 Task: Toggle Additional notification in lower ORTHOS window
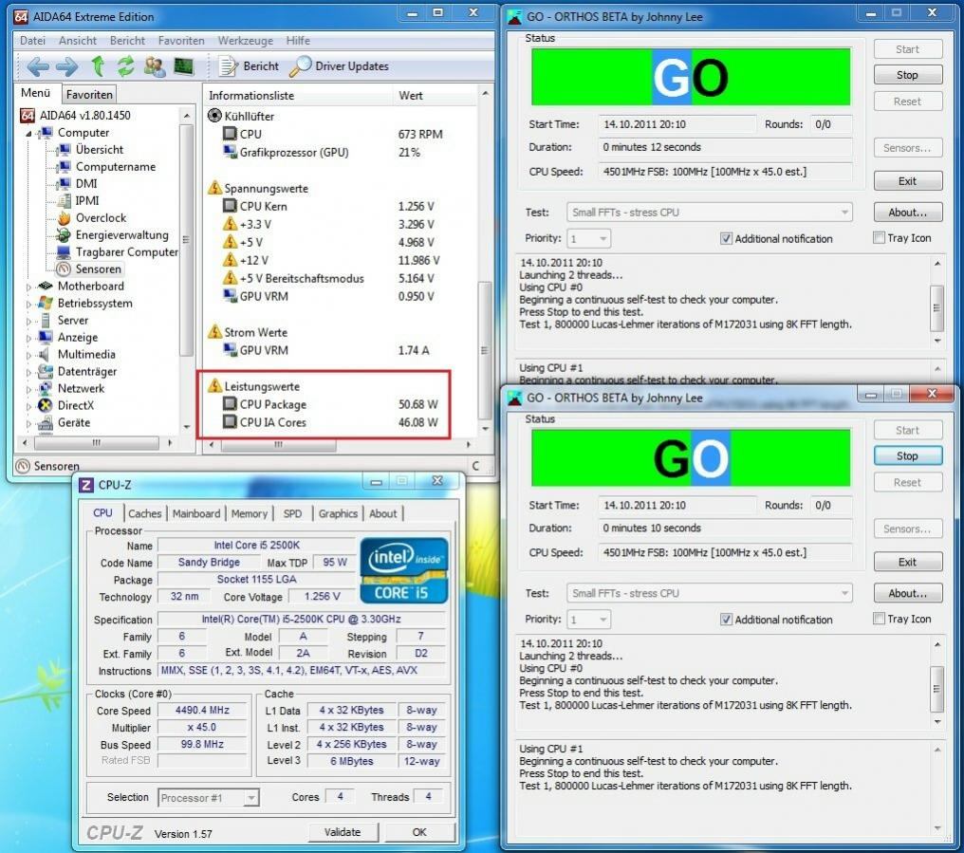click(726, 620)
